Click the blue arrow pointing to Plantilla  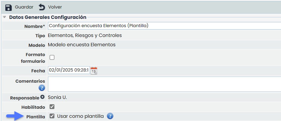(14, 116)
